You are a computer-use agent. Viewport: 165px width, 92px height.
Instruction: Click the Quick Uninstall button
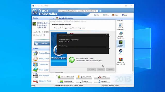tap(84, 77)
